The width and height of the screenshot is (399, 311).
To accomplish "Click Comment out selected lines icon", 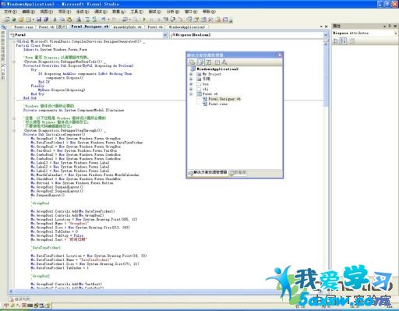I will pyautogui.click(x=87, y=19).
